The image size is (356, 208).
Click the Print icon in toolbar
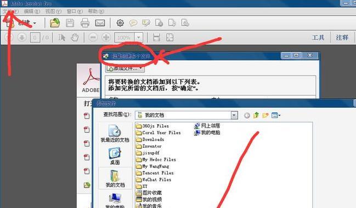point(85,23)
